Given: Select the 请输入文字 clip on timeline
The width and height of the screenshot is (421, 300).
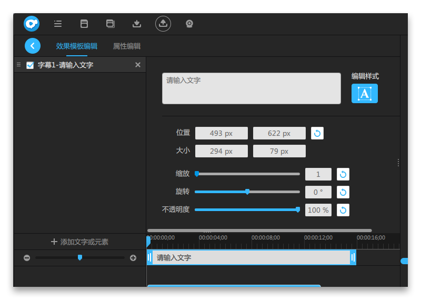Looking at the screenshot, I should pos(252,257).
